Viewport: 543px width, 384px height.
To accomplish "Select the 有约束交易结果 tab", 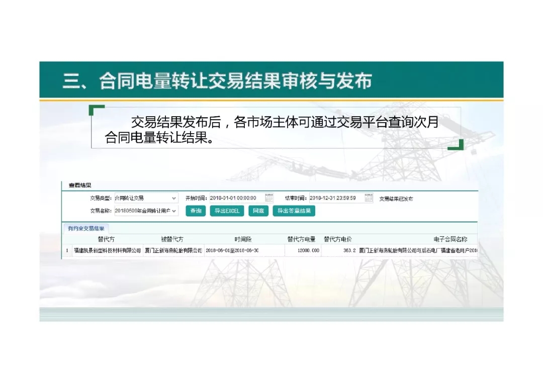I will point(86,228).
